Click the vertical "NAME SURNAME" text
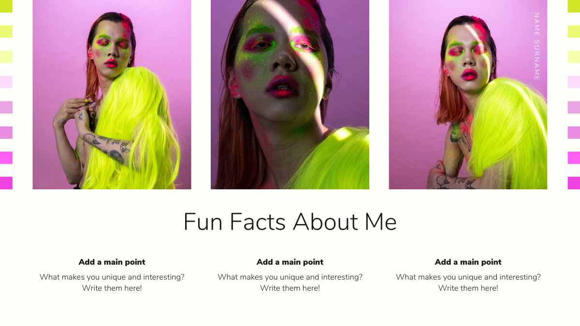Viewport: 580px width, 326px height. [536, 46]
